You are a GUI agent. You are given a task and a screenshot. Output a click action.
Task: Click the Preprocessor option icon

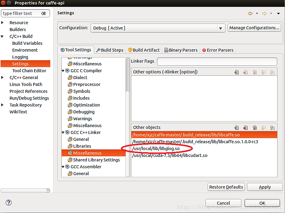coord(70,84)
